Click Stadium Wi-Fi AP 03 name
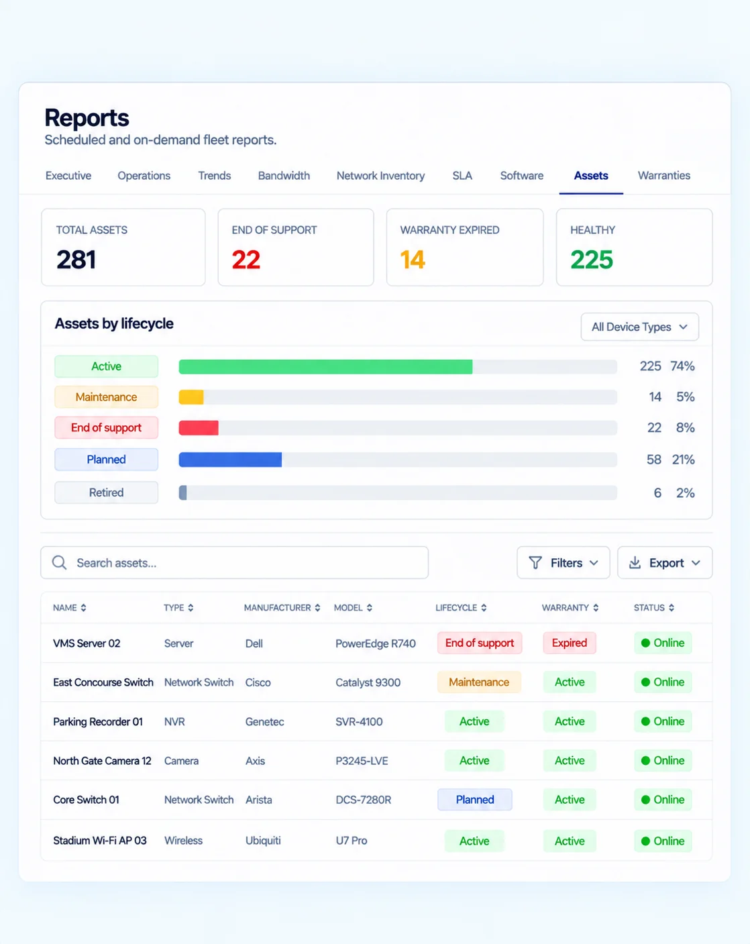 click(100, 841)
